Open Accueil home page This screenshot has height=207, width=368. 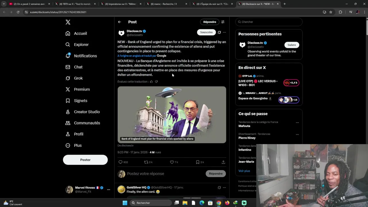[76, 33]
